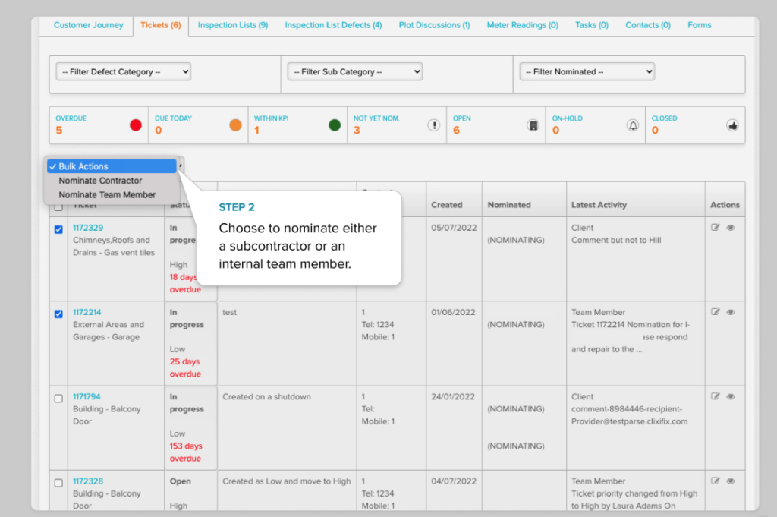Click the red Overdue status indicator
The image size is (777, 517).
click(136, 125)
